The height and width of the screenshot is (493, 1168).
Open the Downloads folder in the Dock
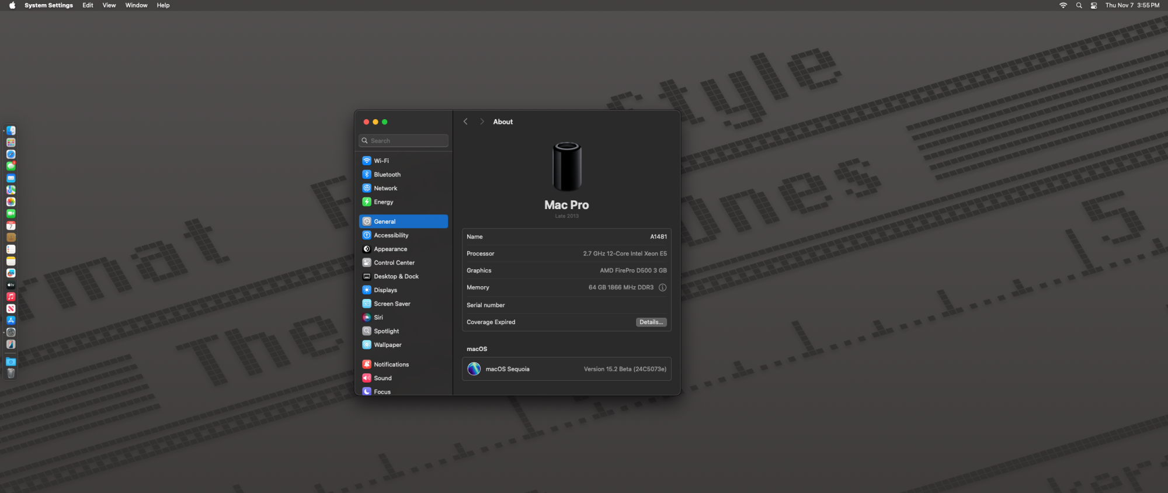pos(11,362)
